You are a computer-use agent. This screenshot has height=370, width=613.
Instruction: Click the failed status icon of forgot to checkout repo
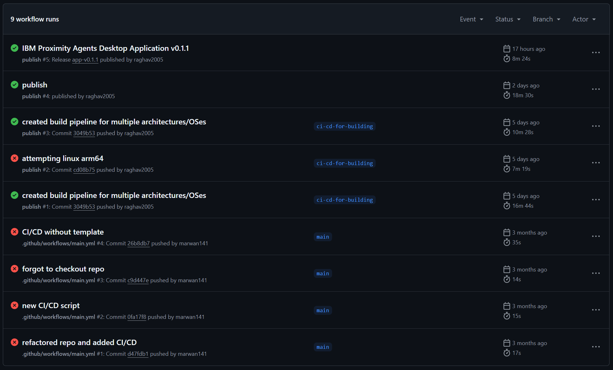[x=15, y=269]
